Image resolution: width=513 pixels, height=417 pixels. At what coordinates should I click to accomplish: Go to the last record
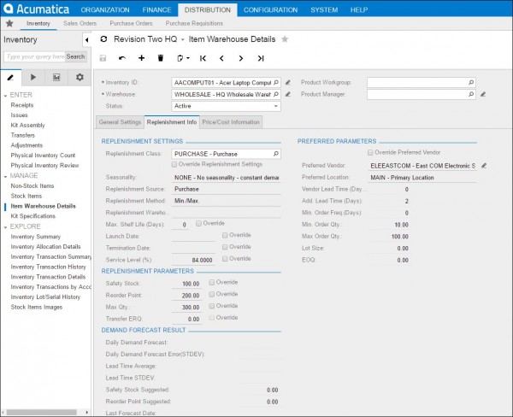tap(260, 58)
